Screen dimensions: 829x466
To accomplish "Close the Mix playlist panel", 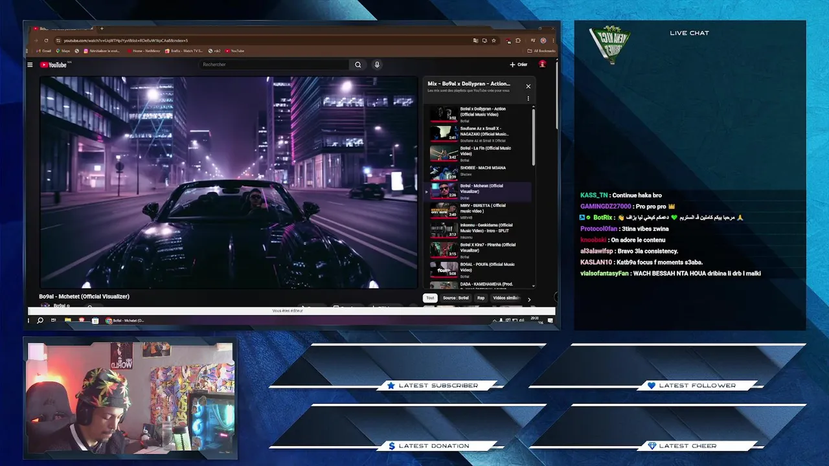I will click(x=528, y=86).
